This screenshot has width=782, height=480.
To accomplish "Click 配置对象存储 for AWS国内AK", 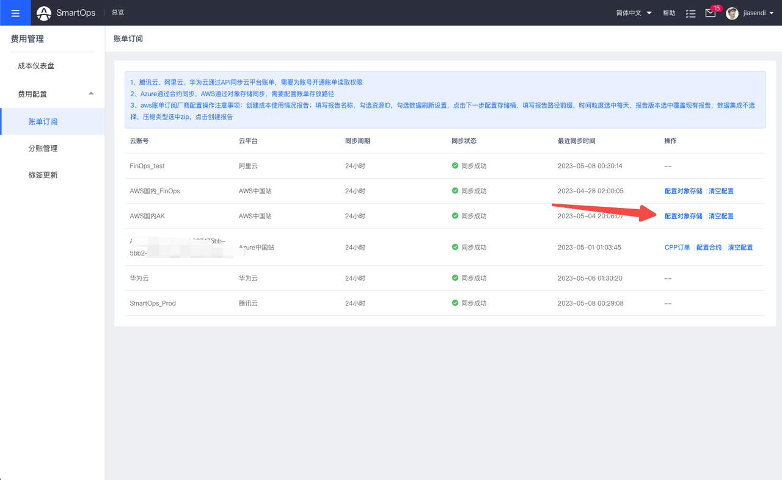I will pyautogui.click(x=683, y=216).
